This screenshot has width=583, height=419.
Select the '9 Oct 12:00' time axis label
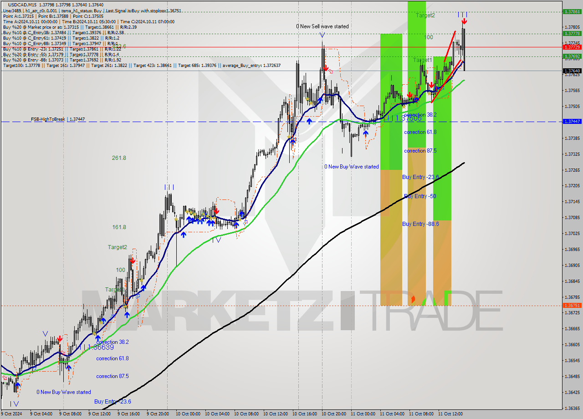(x=100, y=414)
